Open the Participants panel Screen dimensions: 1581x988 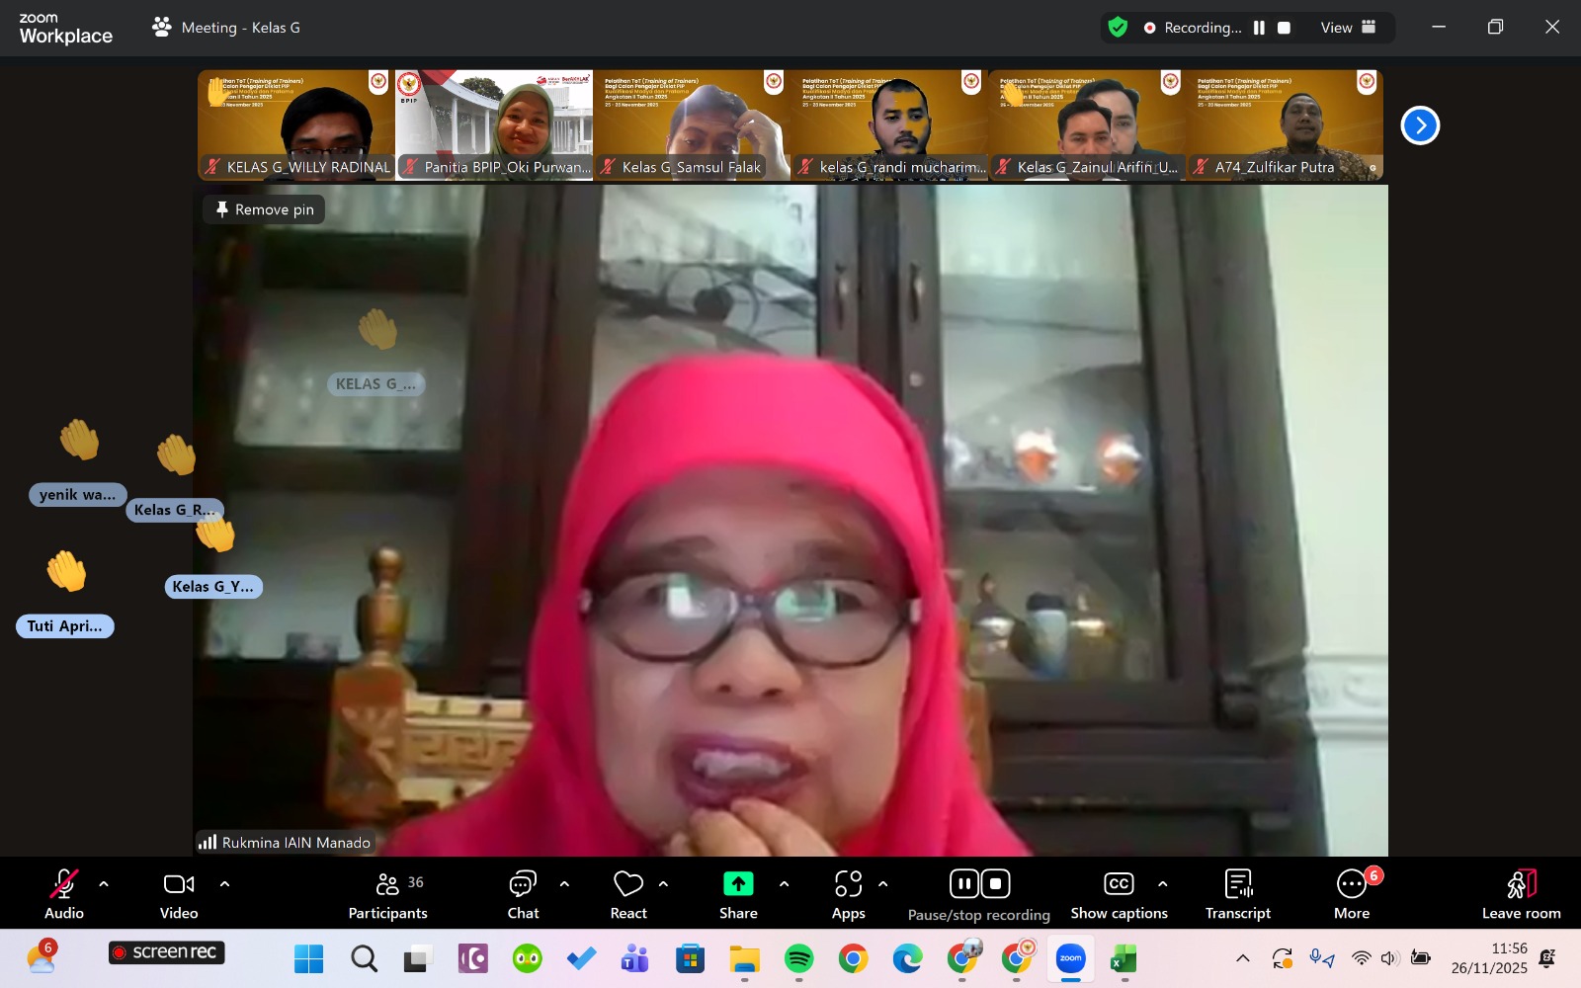pyautogui.click(x=387, y=894)
